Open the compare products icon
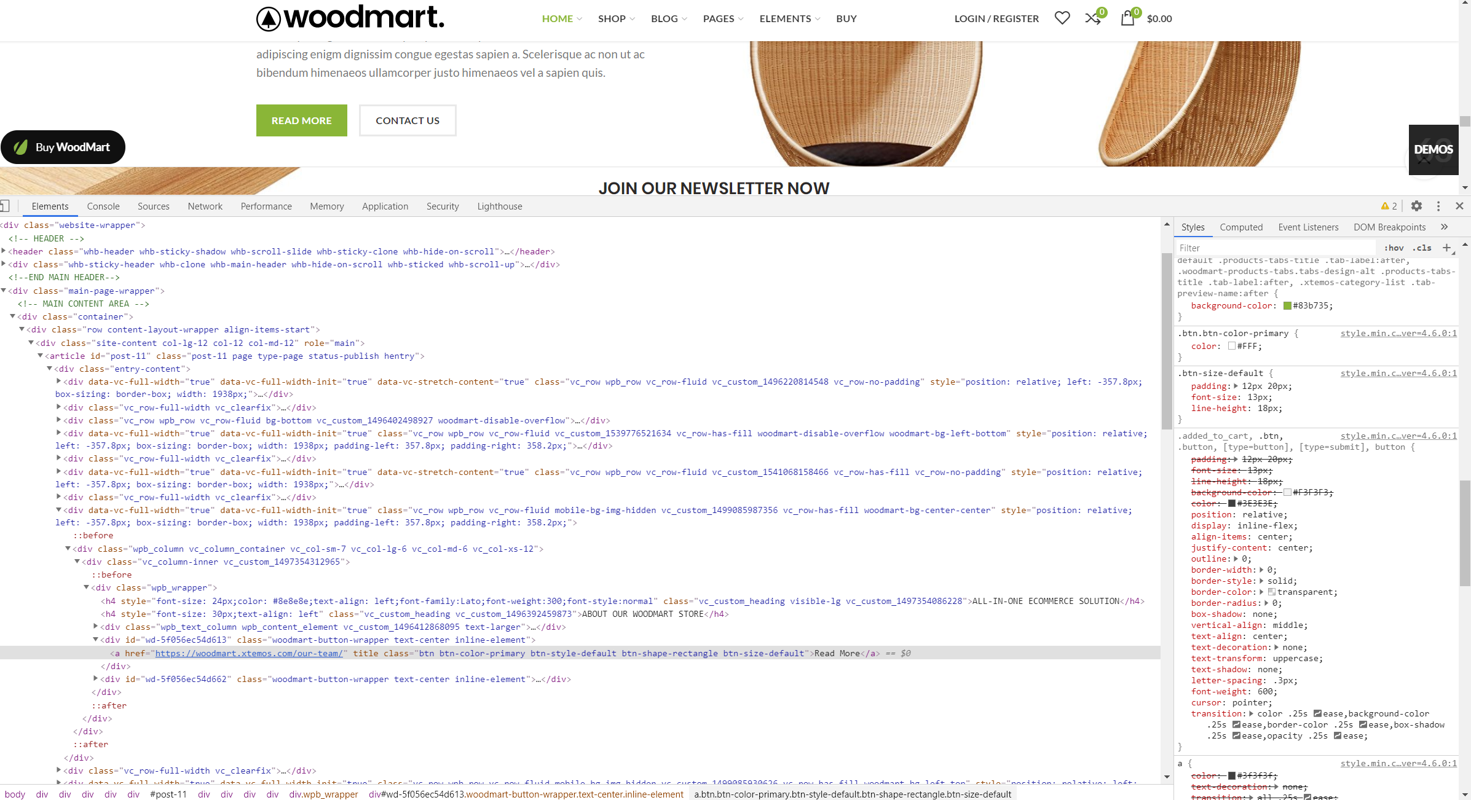This screenshot has width=1471, height=800. point(1092,18)
